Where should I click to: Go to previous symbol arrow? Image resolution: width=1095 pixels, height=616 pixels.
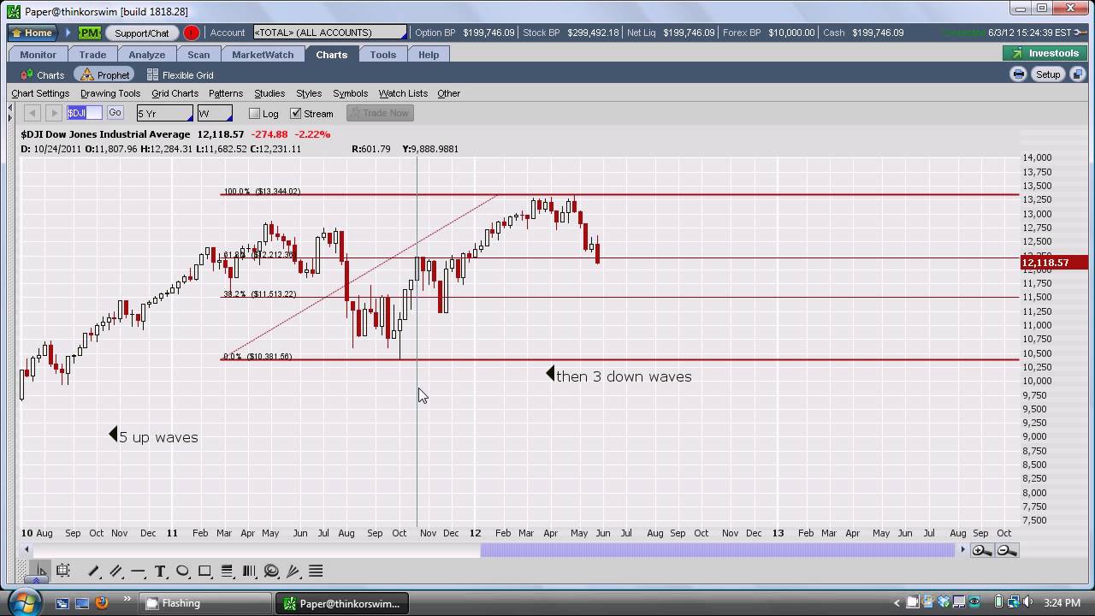[x=32, y=113]
